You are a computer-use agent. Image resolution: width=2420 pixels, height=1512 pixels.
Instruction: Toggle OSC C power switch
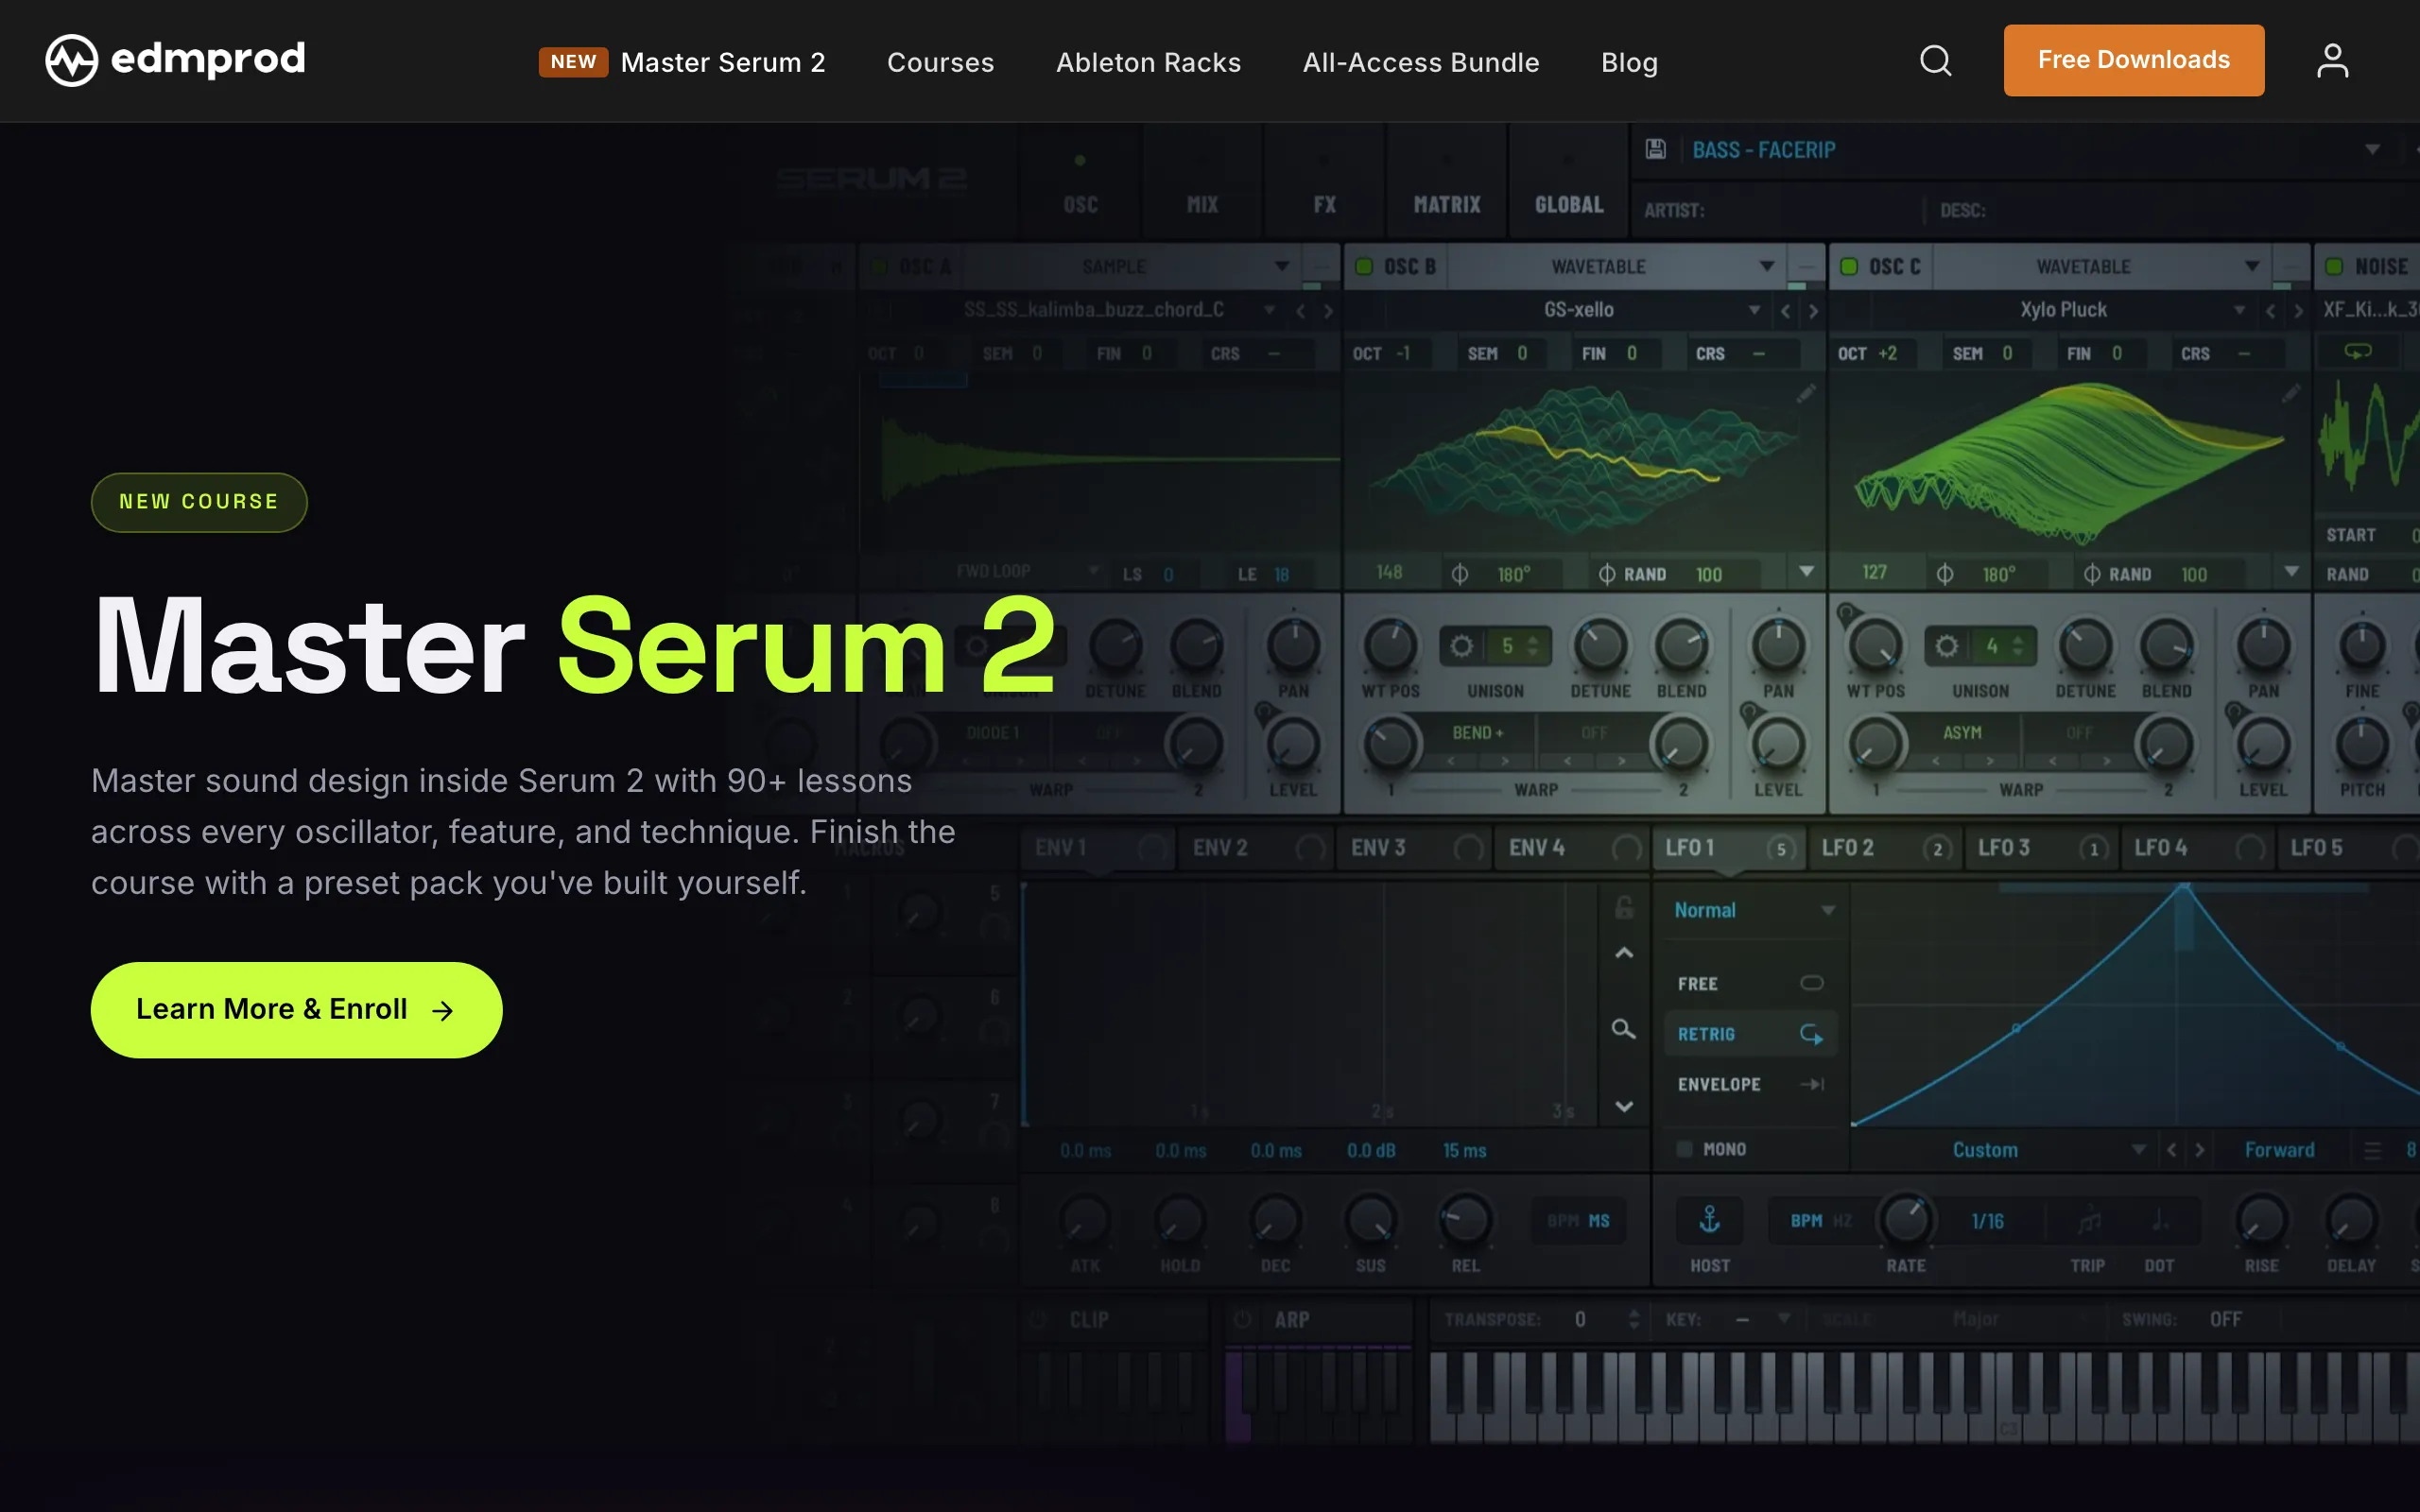click(1848, 267)
